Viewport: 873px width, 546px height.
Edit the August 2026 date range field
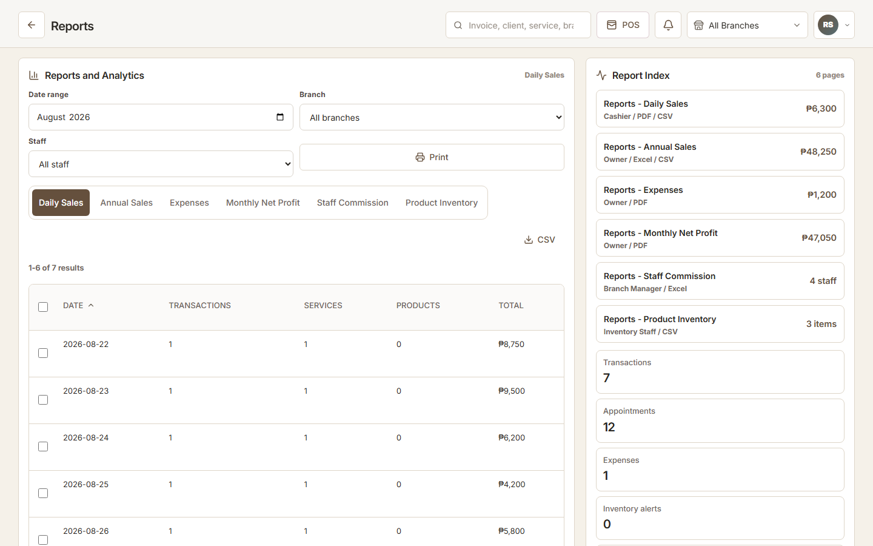pos(161,117)
